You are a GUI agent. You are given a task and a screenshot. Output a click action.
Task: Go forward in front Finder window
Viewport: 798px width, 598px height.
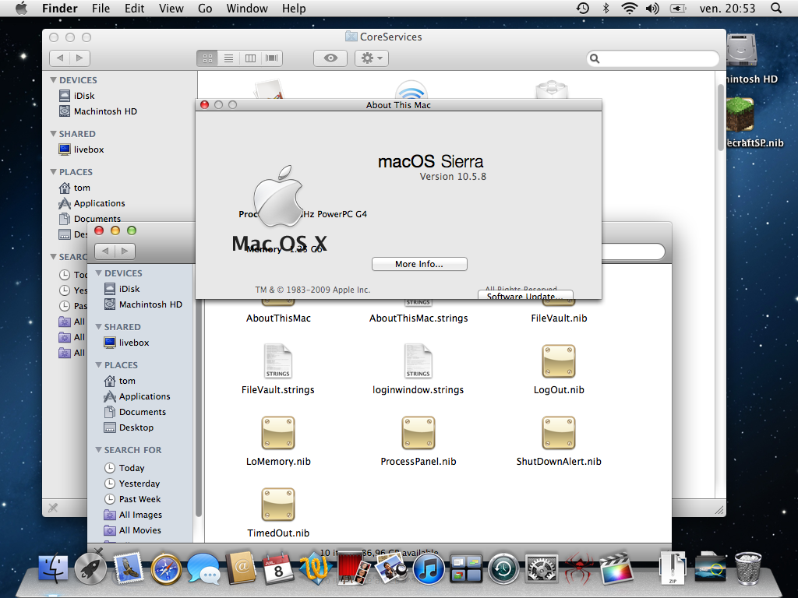(x=125, y=251)
